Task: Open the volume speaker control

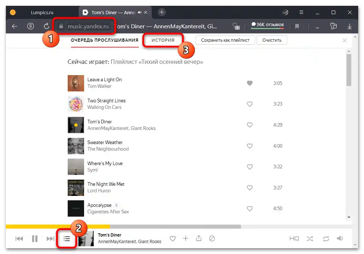Action: click(x=340, y=238)
